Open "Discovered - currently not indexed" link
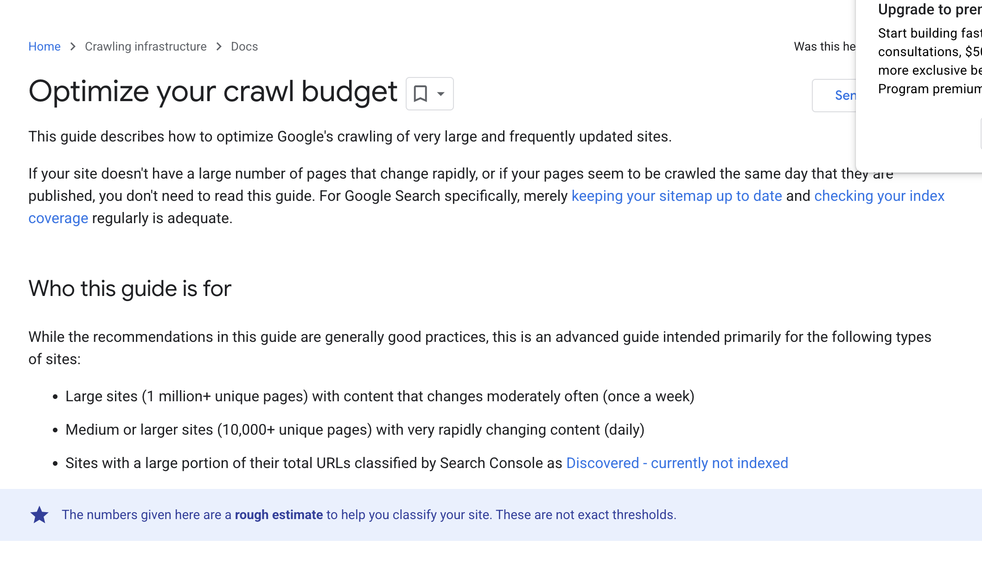 tap(677, 463)
